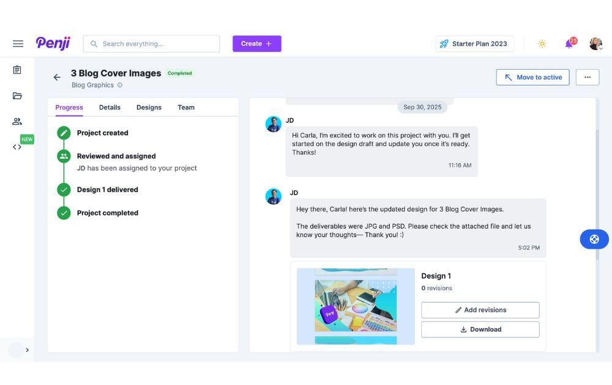Open notifications bell icon
Screen dimensions: 612x385
tap(569, 43)
